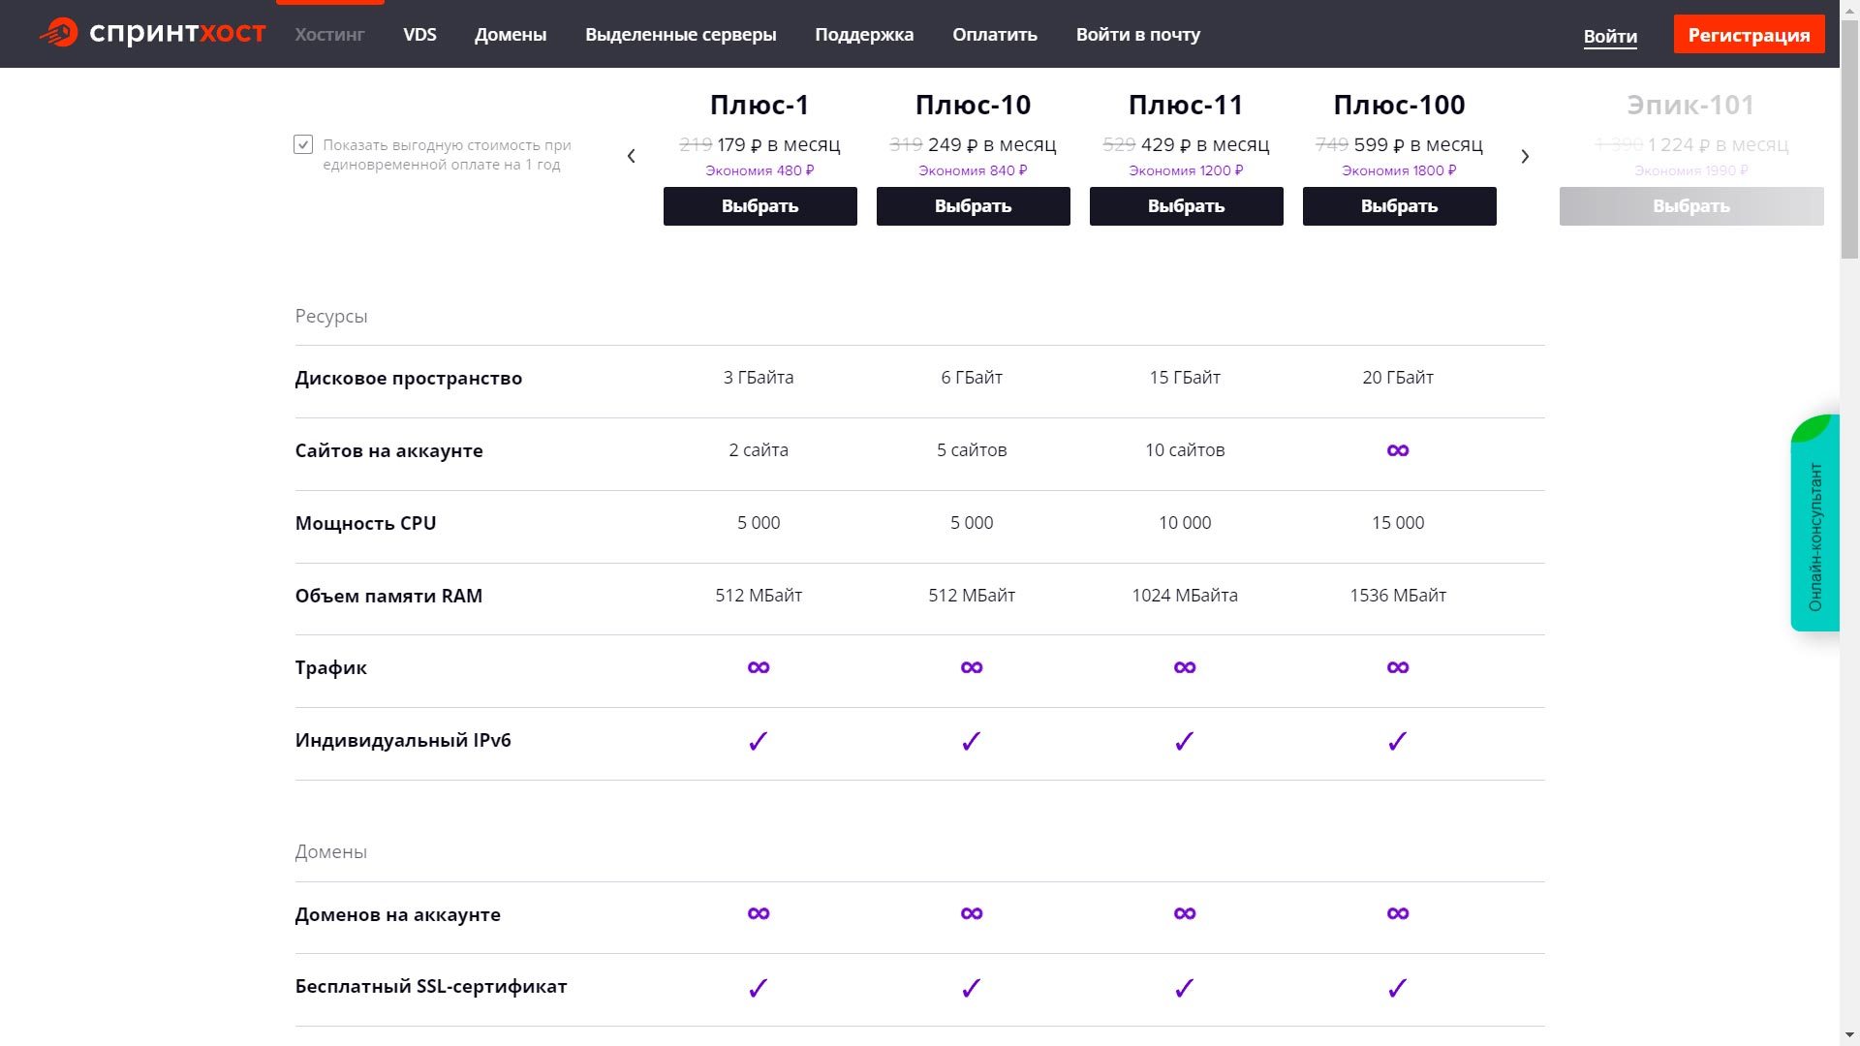Choose the Плюс-1 plan with Выбрать
Image resolution: width=1860 pixels, height=1046 pixels.
point(759,206)
